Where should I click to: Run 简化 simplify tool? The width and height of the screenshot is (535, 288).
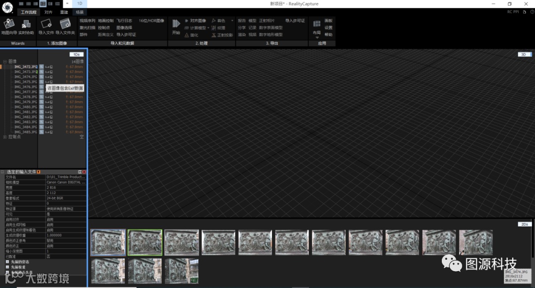[191, 35]
